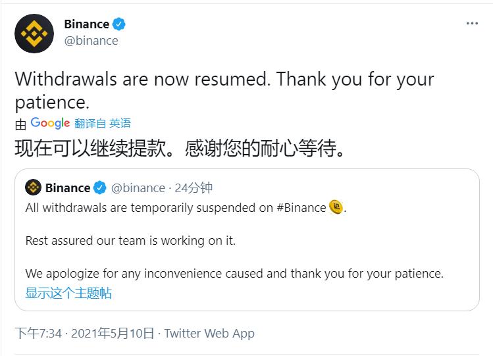The image size is (493, 356).
Task: Click the "24分钟" quoted tweet timestamp
Action: [194, 188]
